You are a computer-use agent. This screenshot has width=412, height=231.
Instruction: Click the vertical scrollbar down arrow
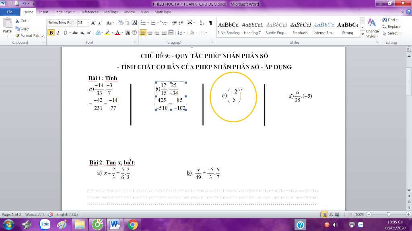tap(409, 190)
